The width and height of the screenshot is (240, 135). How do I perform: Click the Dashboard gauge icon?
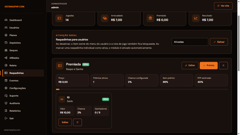[x=6, y=20]
